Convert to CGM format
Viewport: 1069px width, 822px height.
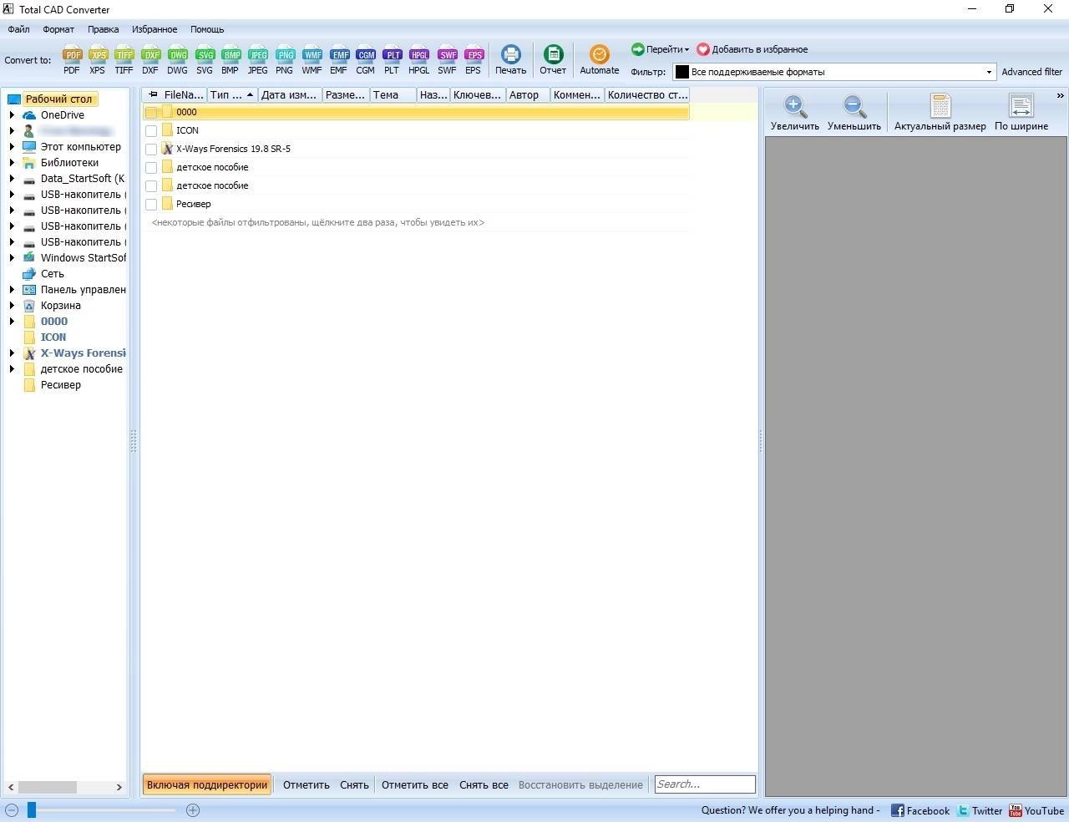(x=366, y=59)
